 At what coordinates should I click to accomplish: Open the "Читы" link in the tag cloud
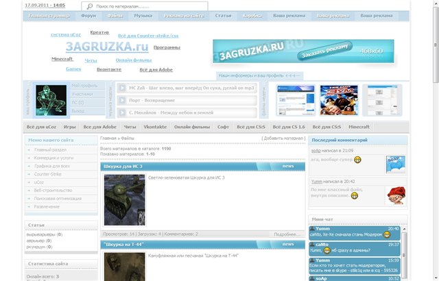91,60
